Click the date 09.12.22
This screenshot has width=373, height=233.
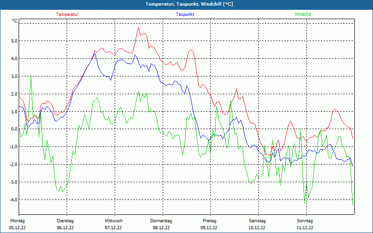click(209, 228)
